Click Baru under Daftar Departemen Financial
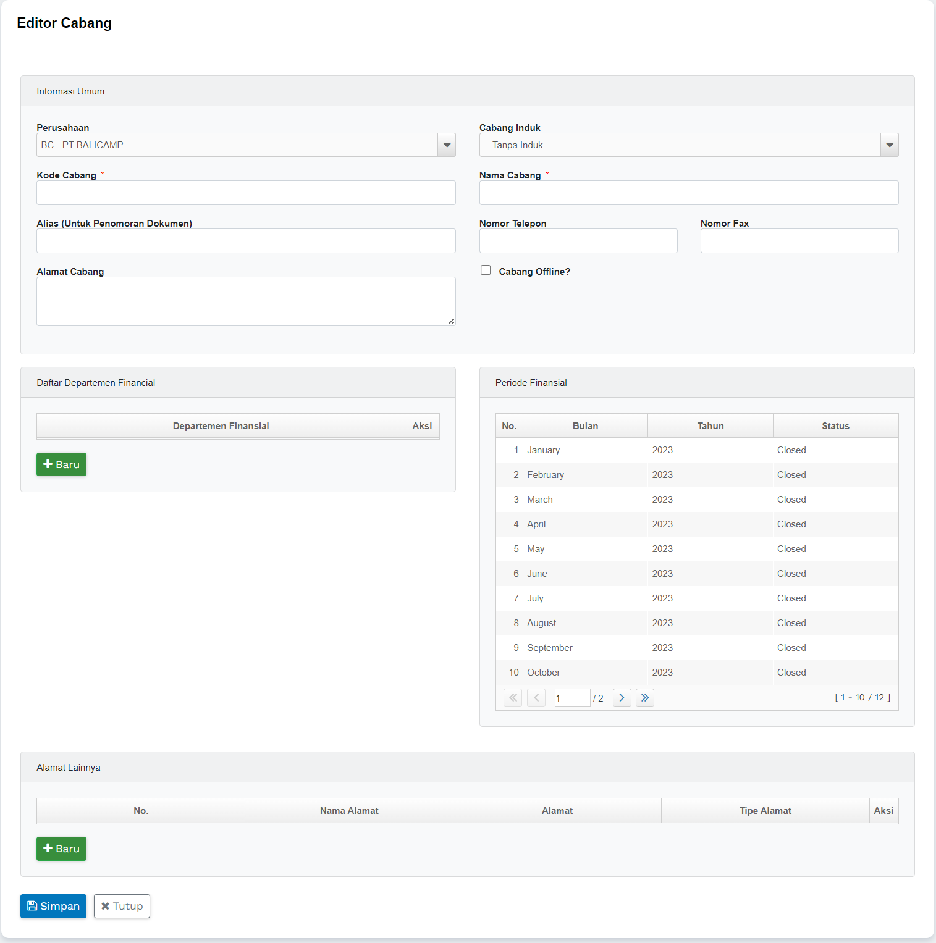Image resolution: width=936 pixels, height=943 pixels. pyautogui.click(x=61, y=464)
